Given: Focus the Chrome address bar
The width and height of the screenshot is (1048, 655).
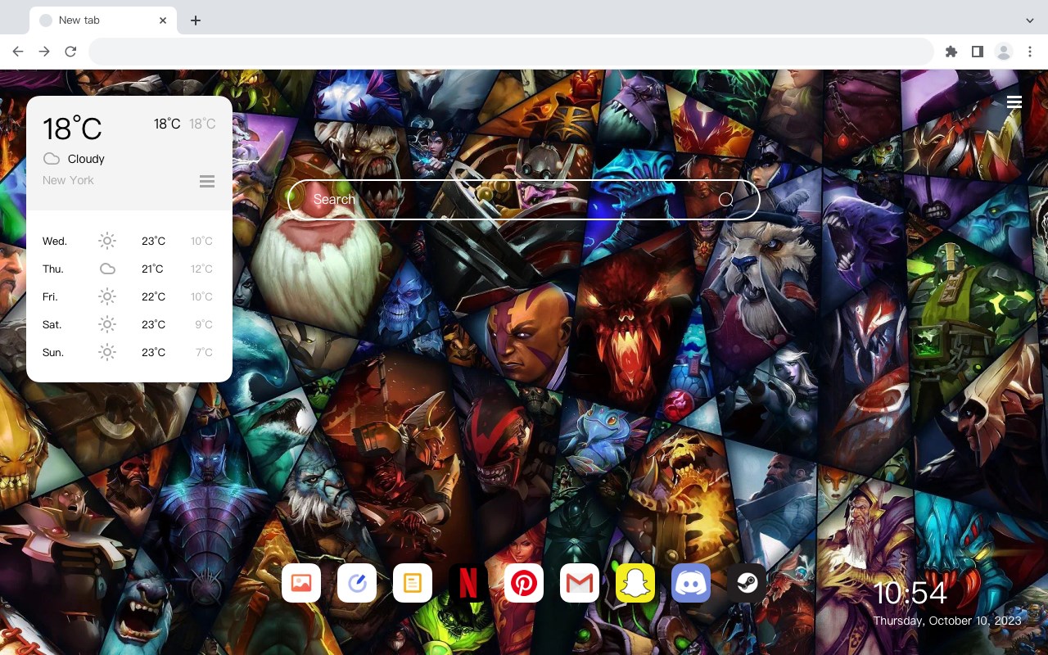Looking at the screenshot, I should pos(511,52).
